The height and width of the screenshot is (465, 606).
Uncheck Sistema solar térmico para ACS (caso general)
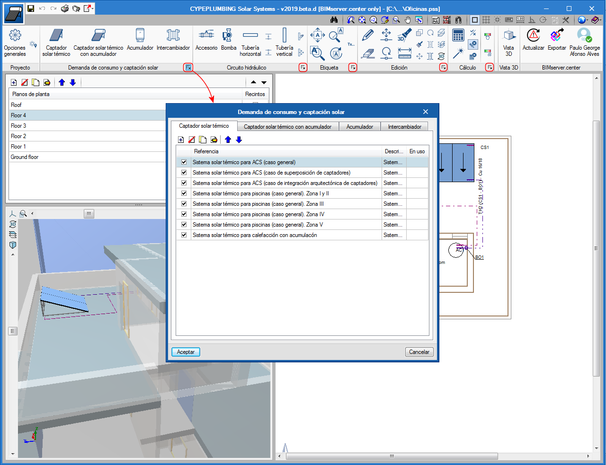tap(184, 162)
